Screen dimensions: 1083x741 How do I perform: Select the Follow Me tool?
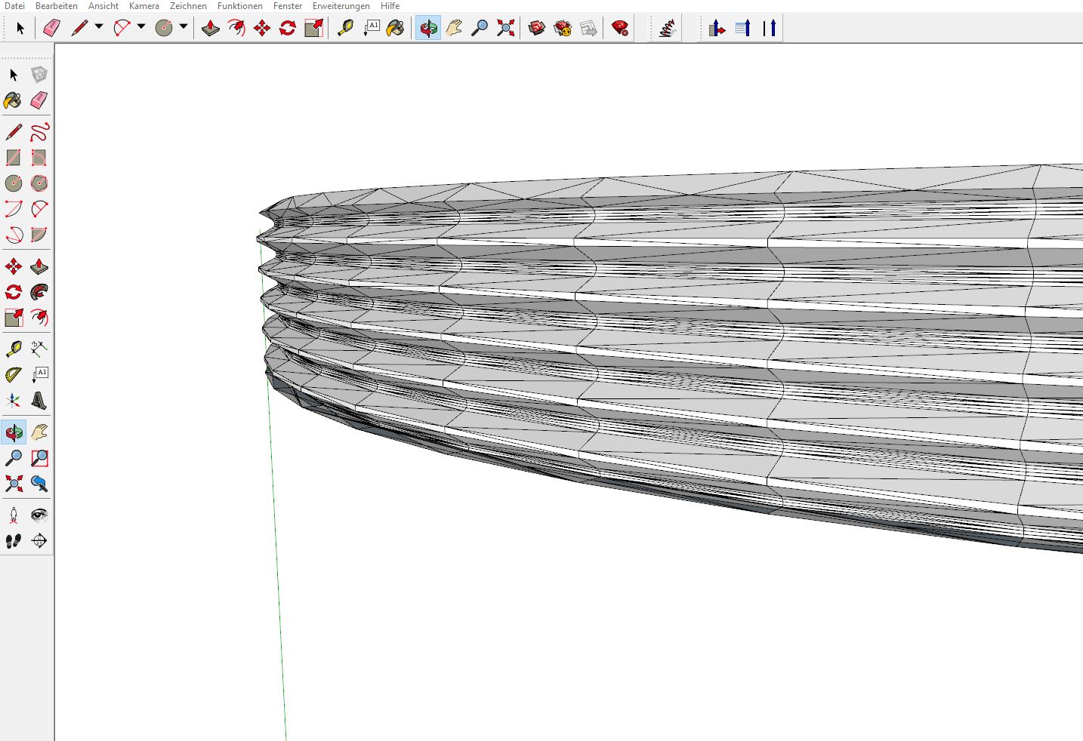[39, 293]
